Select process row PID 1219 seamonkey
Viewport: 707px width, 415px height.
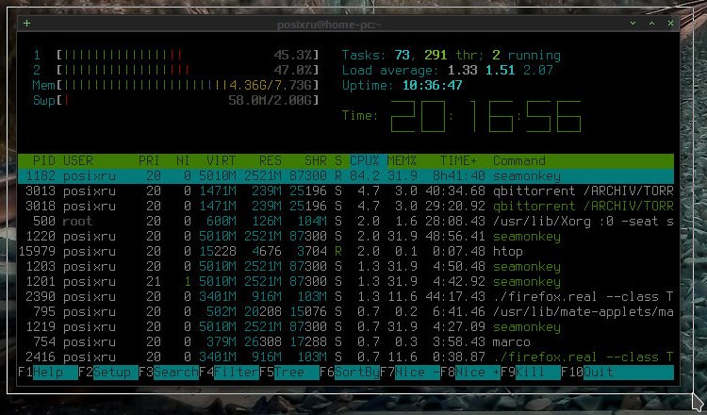(346, 327)
